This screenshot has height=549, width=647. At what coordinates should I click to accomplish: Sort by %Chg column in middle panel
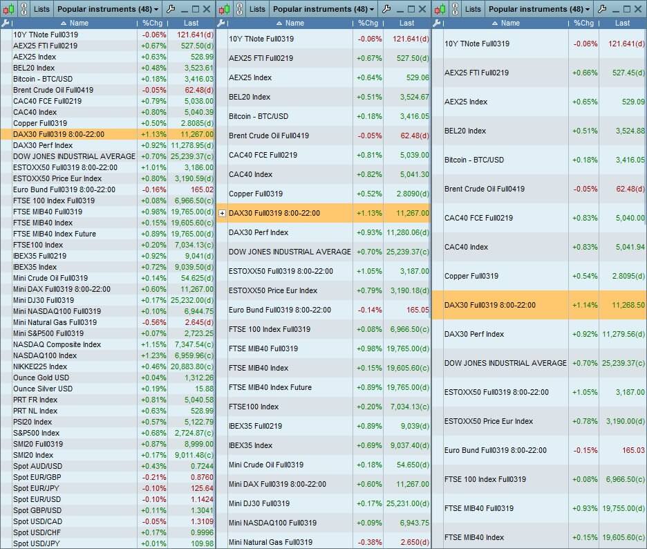(x=368, y=23)
